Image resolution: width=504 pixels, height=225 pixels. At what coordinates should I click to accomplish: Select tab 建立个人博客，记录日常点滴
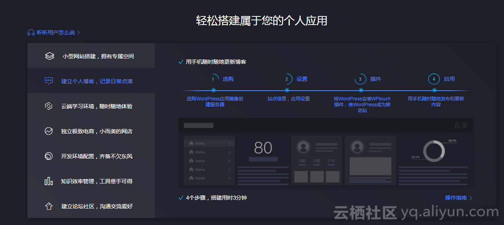tap(91, 81)
